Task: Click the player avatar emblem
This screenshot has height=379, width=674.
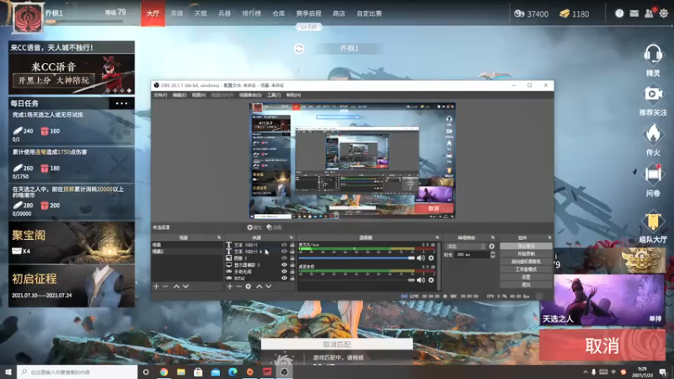Action: [x=28, y=18]
